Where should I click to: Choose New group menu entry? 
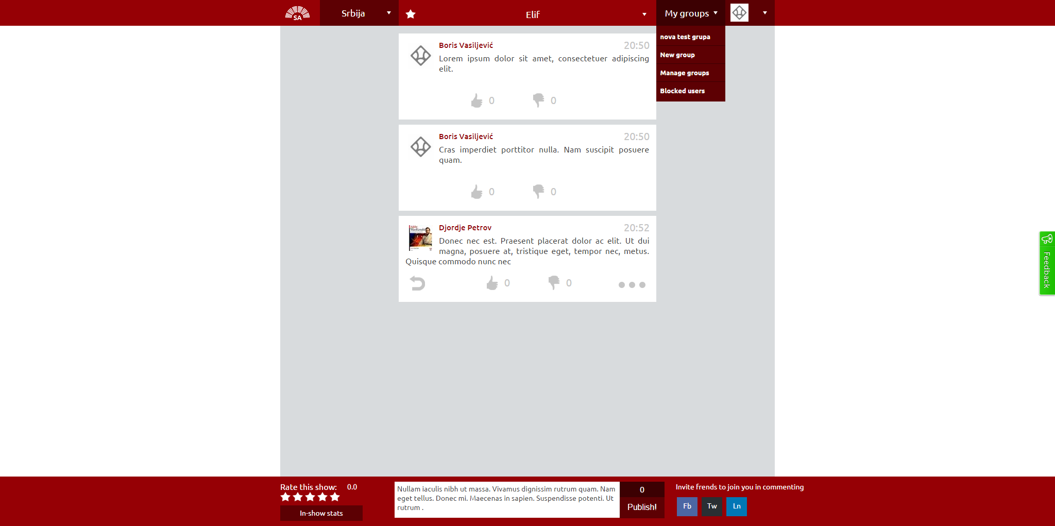(690, 55)
